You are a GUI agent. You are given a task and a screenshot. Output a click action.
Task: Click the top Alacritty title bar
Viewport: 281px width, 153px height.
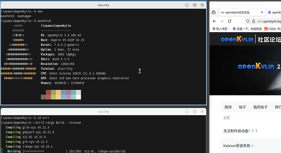point(103,5)
